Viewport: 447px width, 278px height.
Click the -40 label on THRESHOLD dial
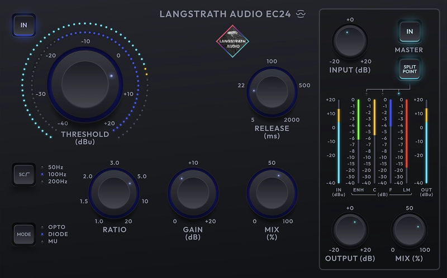click(x=63, y=123)
